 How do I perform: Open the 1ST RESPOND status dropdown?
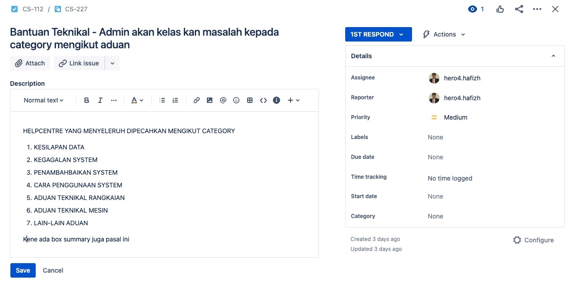coord(378,34)
